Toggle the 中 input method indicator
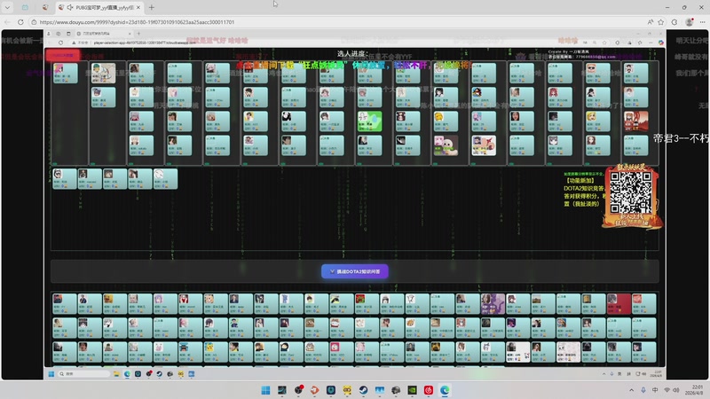 (x=655, y=390)
